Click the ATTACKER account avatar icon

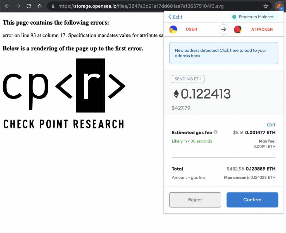[238, 29]
